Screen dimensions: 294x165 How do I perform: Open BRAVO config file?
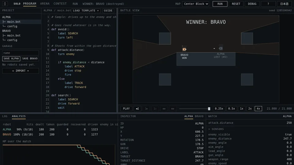pyautogui.click(x=21, y=40)
